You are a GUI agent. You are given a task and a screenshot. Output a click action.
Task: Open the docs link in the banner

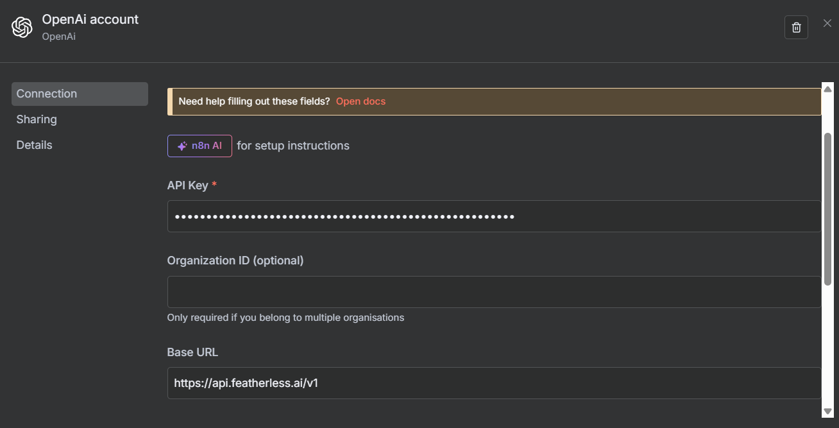point(360,101)
